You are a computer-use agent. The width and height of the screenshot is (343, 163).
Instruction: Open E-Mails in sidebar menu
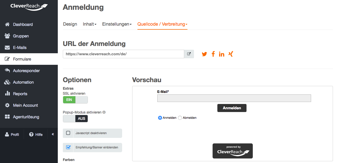29,47
